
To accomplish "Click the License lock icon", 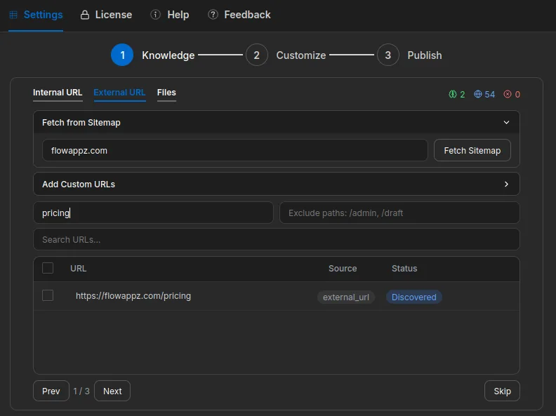I will tap(85, 15).
